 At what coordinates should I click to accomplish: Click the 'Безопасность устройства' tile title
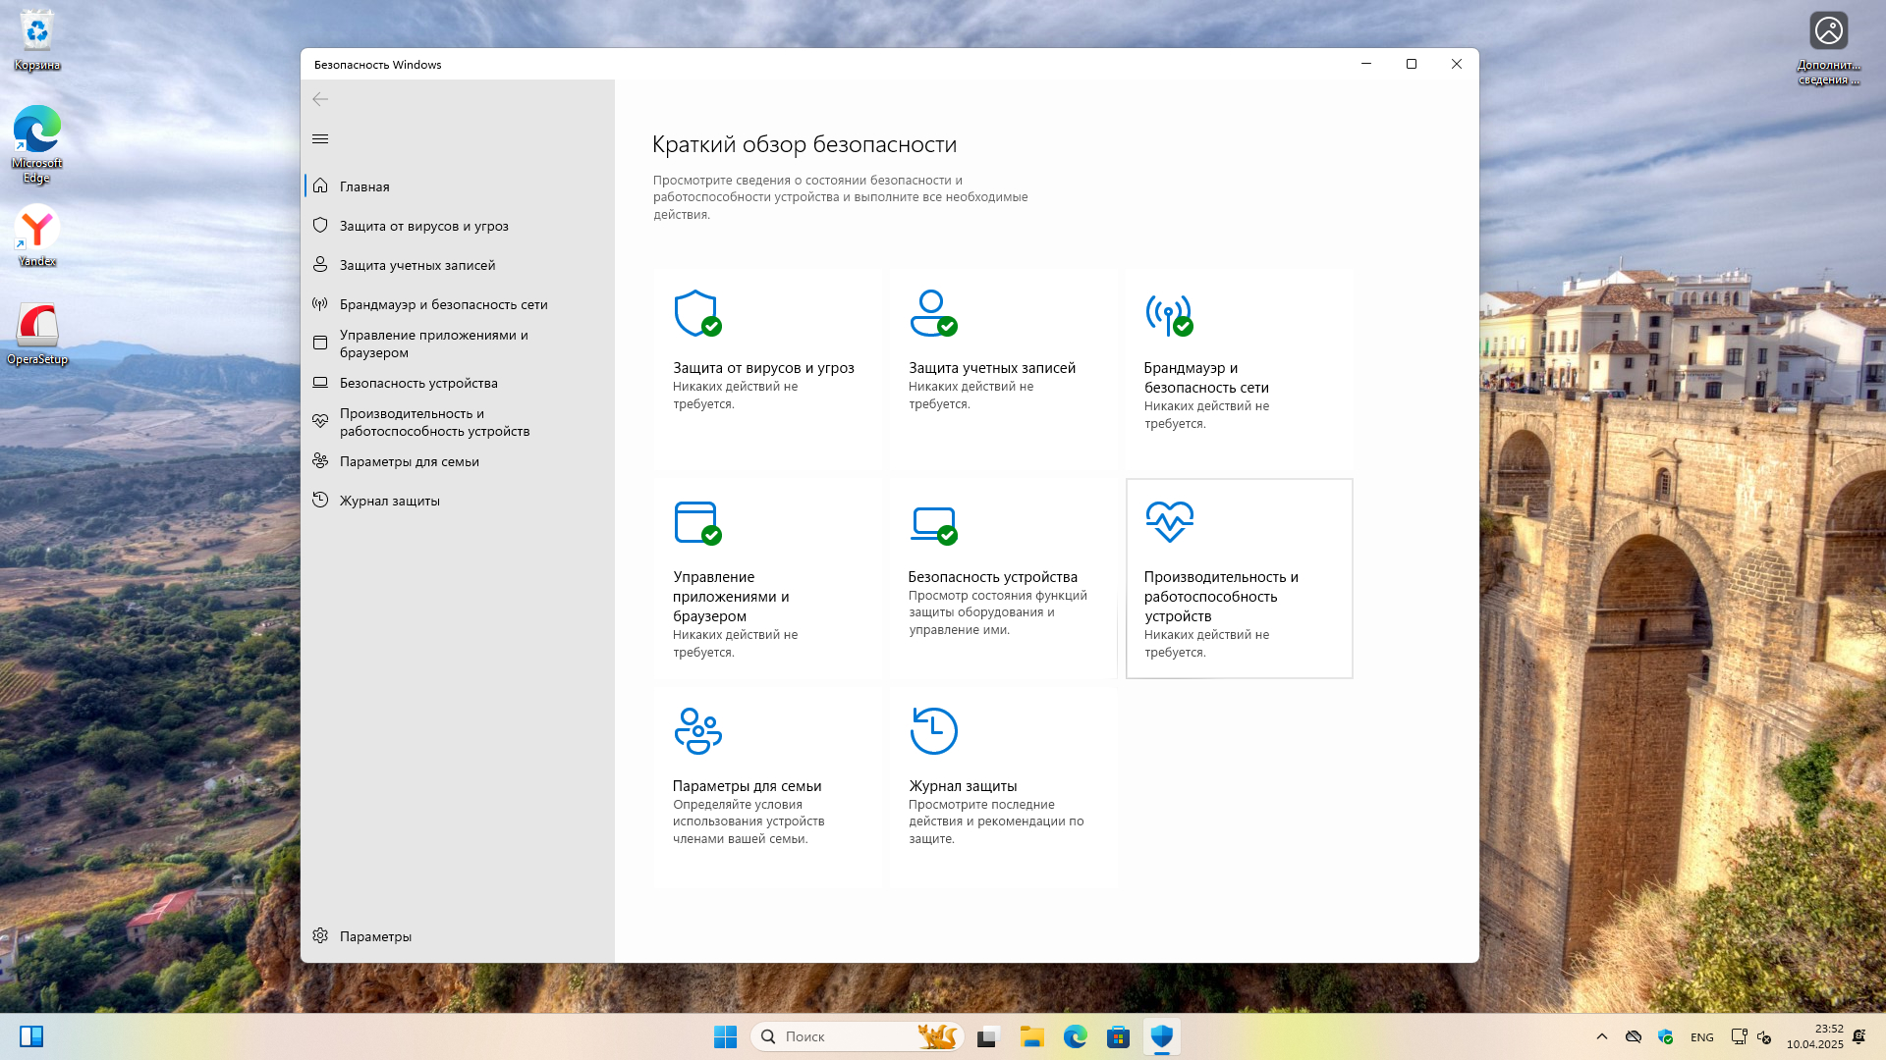point(992,577)
